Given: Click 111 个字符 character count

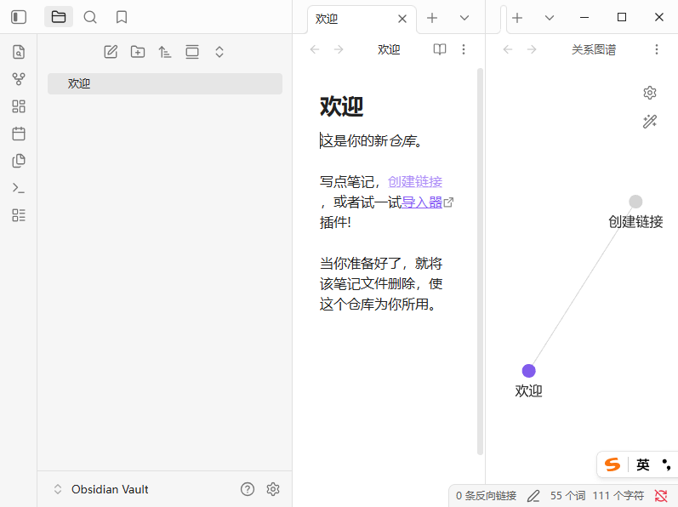Looking at the screenshot, I should click(x=618, y=496).
